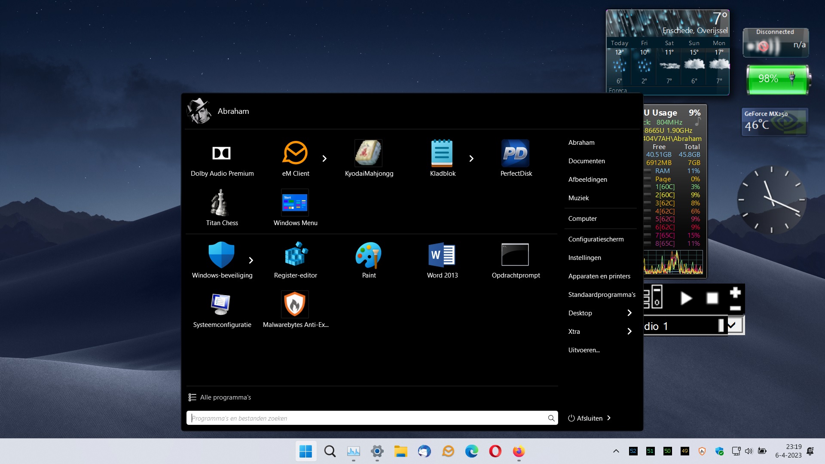Open Settings gear on taskbar
825x464 pixels.
coord(377,451)
